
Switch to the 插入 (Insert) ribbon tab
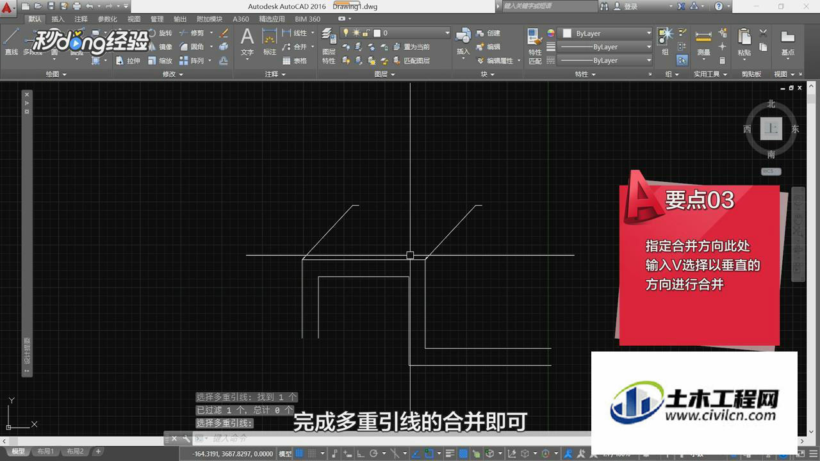(58, 19)
